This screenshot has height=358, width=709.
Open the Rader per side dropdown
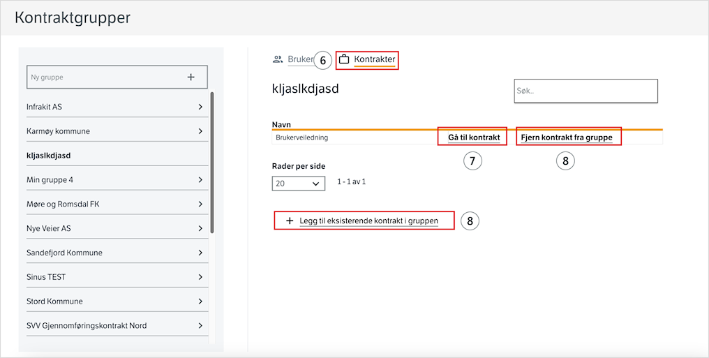click(x=299, y=184)
